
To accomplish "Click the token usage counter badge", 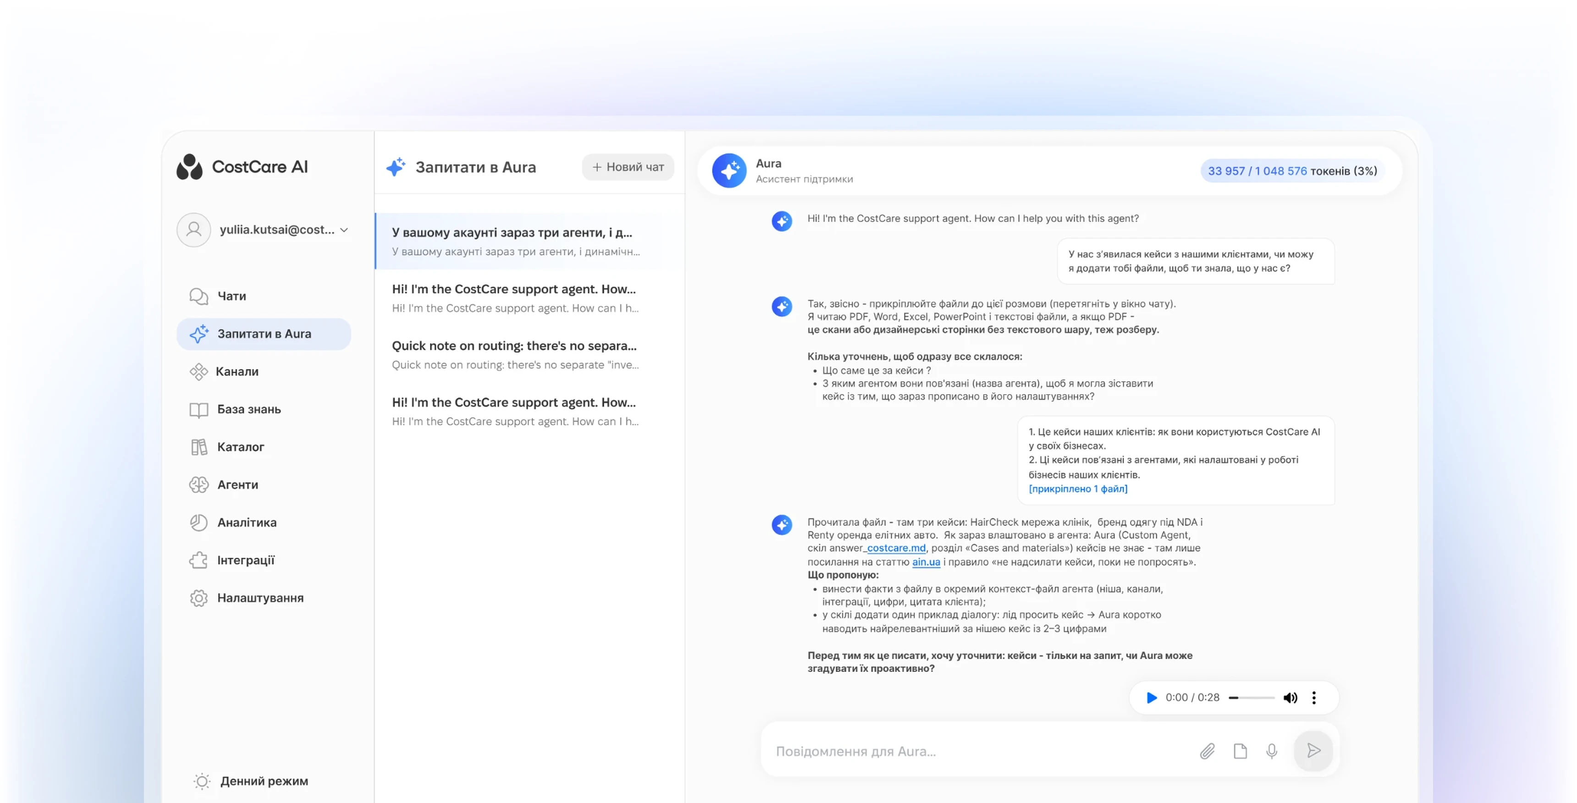I will click(x=1292, y=171).
